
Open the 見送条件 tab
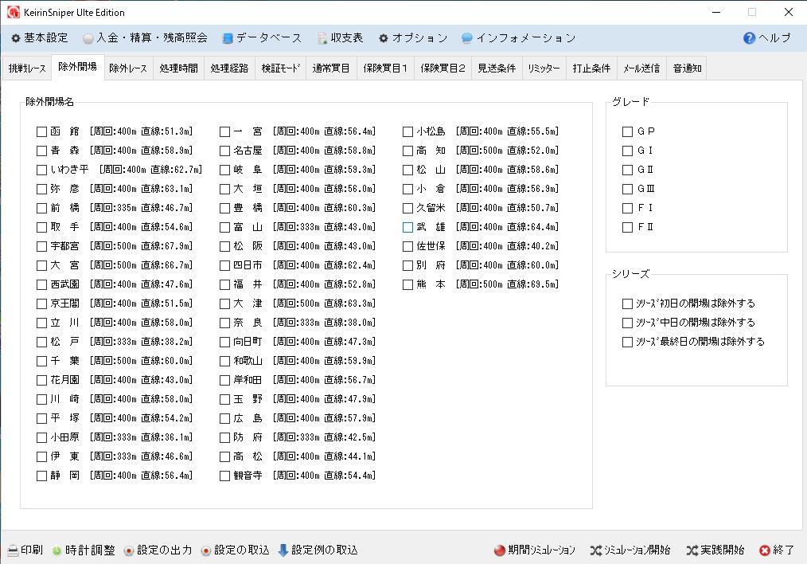tap(497, 68)
